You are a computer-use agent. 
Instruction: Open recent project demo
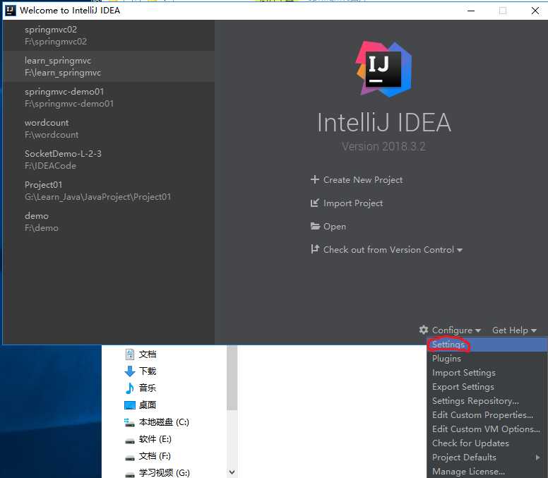(109, 222)
